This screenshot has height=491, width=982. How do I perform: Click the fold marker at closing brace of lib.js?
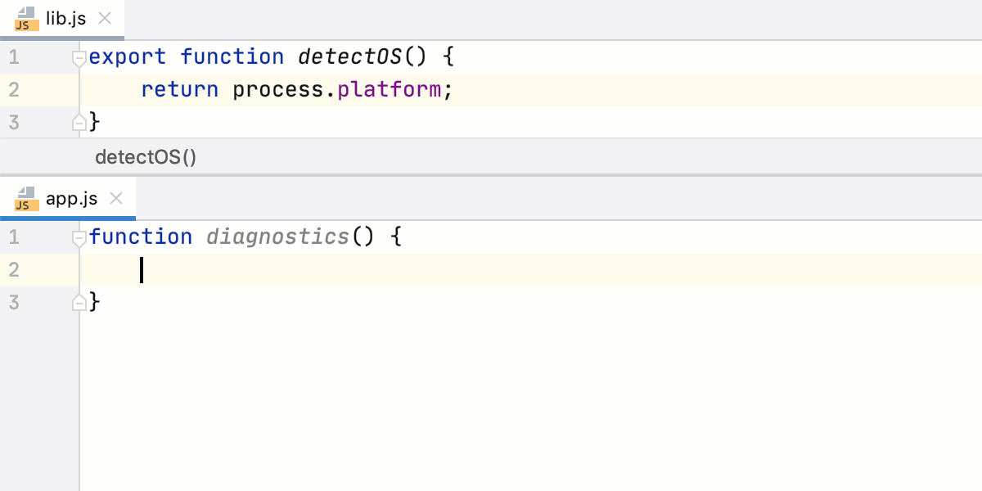tap(79, 121)
